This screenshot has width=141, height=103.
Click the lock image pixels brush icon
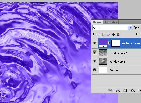(109, 35)
